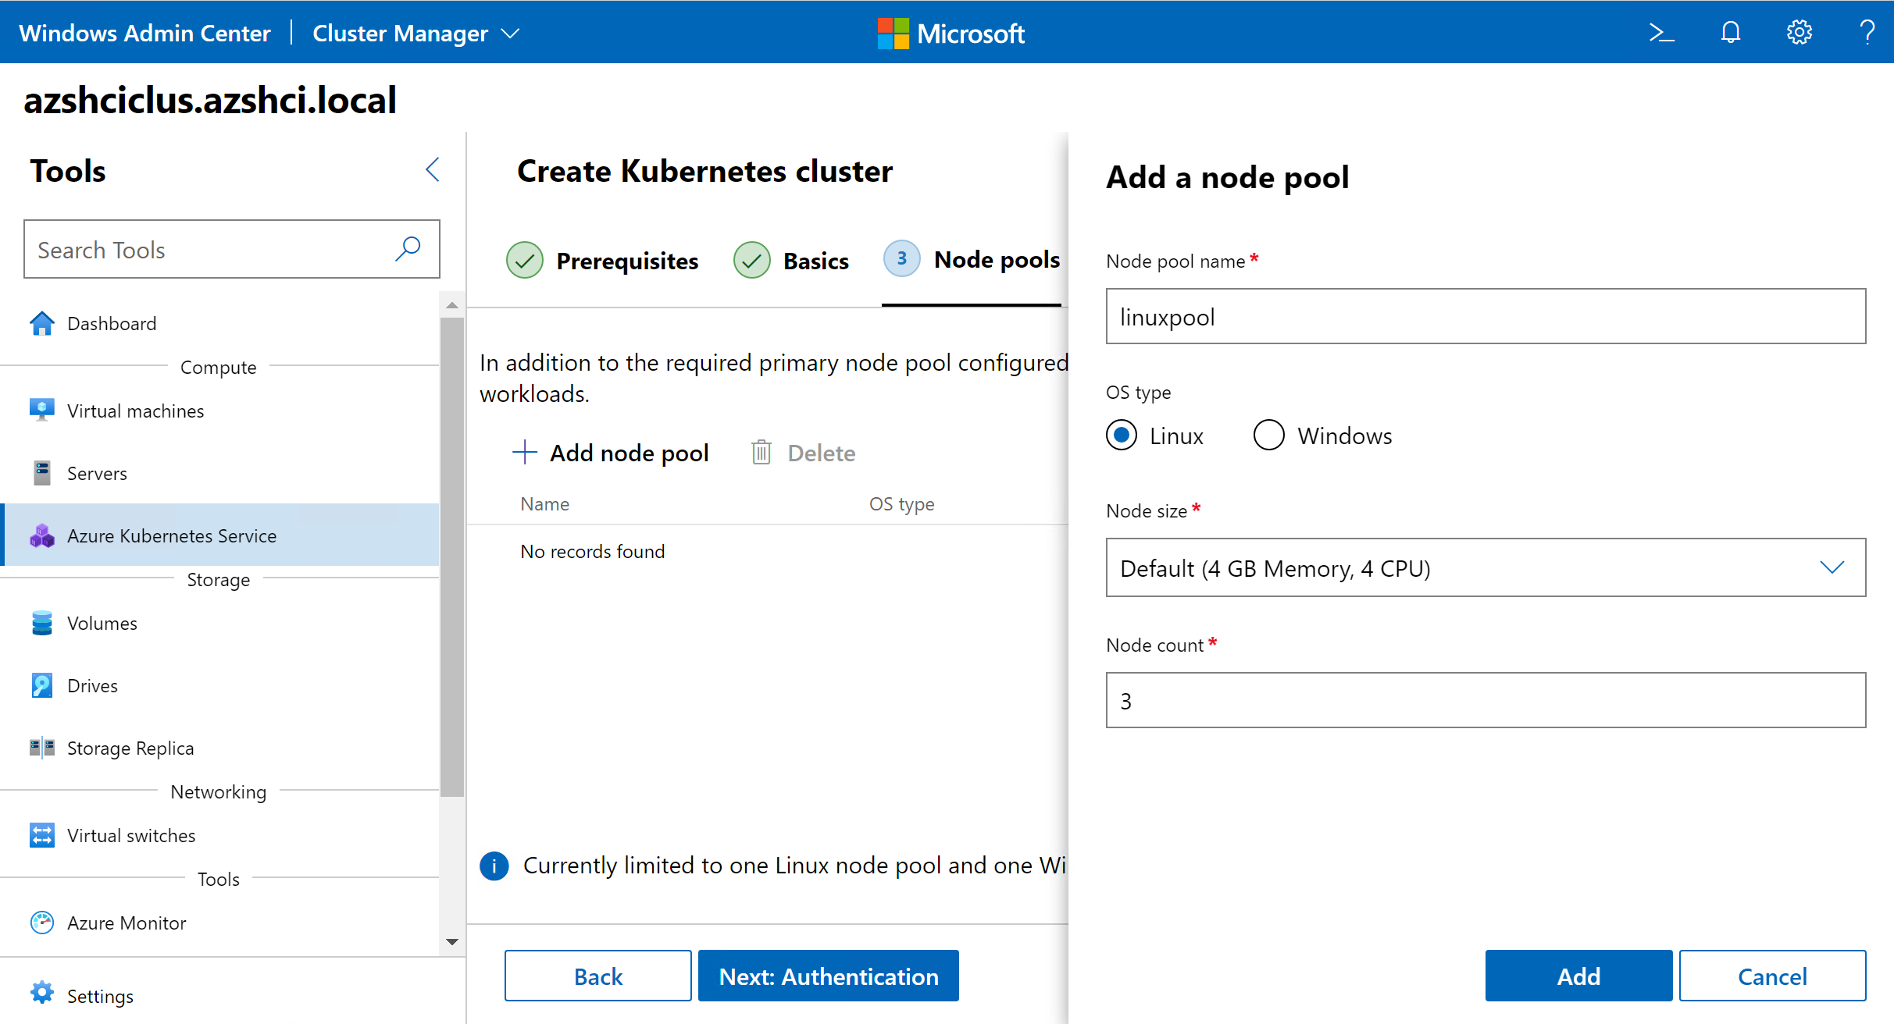Click the search magnifier icon in Tools
The width and height of the screenshot is (1894, 1024).
point(408,249)
